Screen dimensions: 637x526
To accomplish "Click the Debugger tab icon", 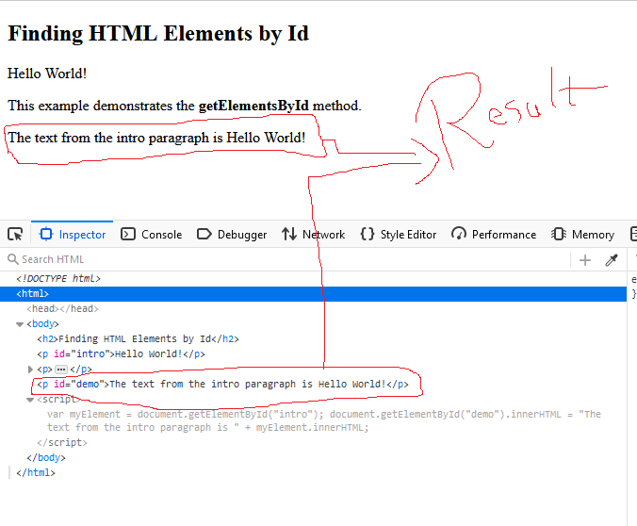I will 204,235.
